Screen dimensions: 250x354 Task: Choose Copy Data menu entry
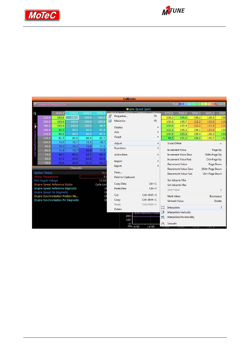coord(134,184)
